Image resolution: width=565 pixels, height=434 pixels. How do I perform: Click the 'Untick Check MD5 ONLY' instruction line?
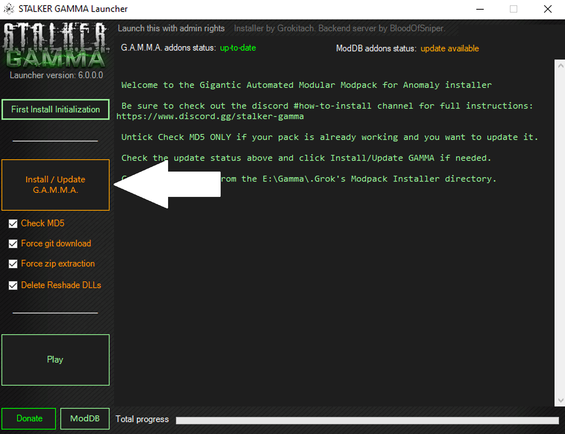coord(330,137)
